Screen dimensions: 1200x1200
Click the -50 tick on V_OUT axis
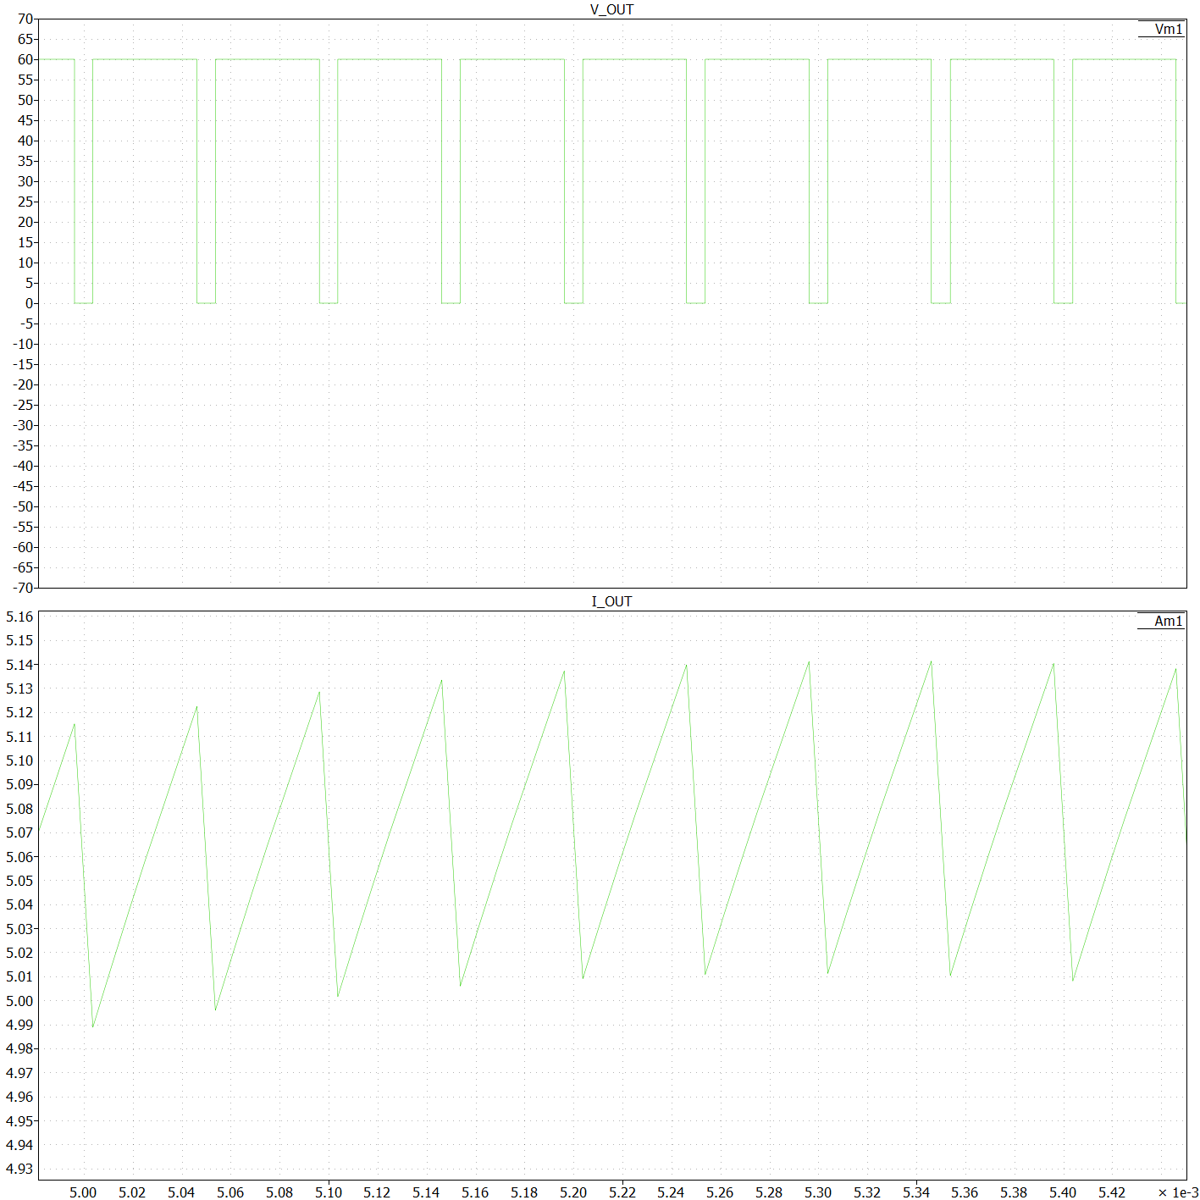pyautogui.click(x=23, y=506)
